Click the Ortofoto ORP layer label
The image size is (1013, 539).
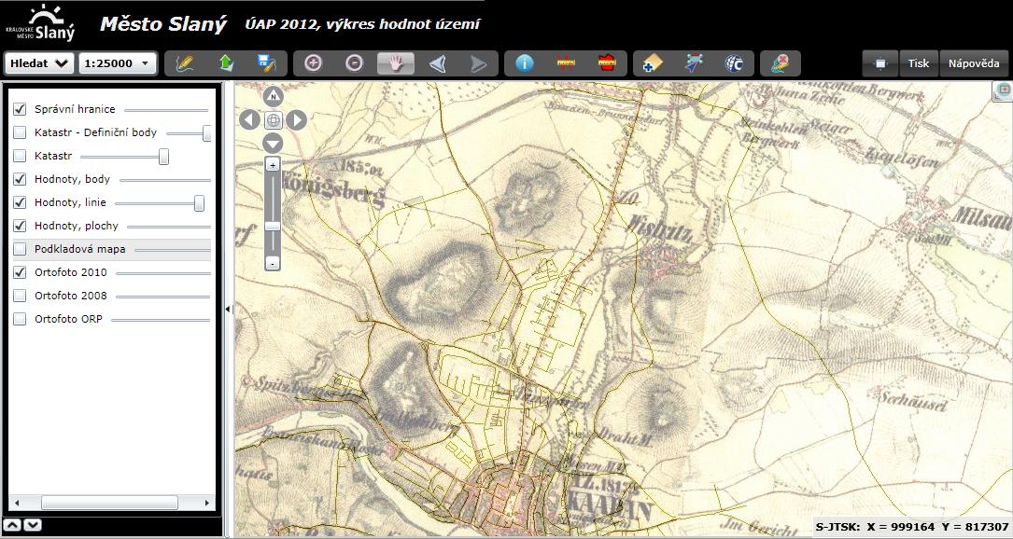coord(68,319)
